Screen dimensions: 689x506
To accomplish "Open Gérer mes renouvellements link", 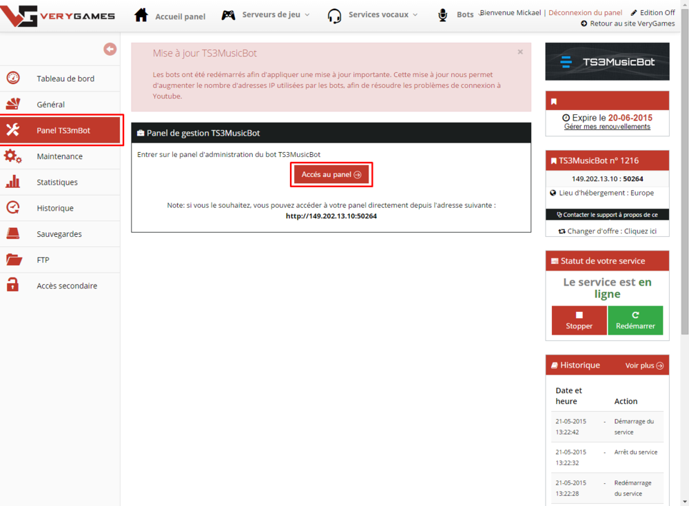I will 607,127.
